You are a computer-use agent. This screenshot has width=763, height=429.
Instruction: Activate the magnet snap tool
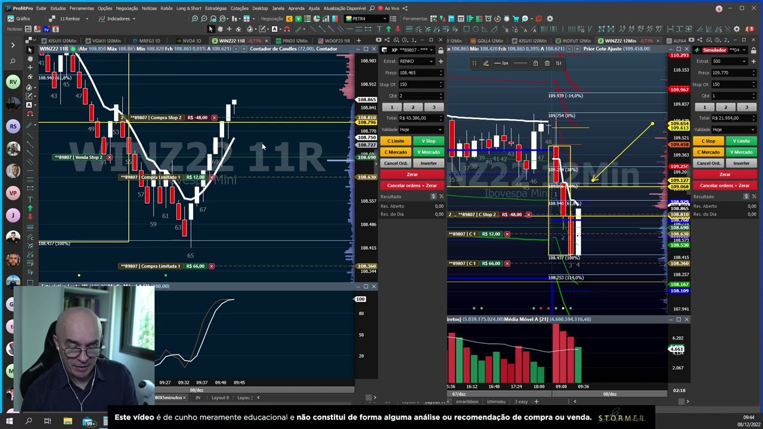287,29
